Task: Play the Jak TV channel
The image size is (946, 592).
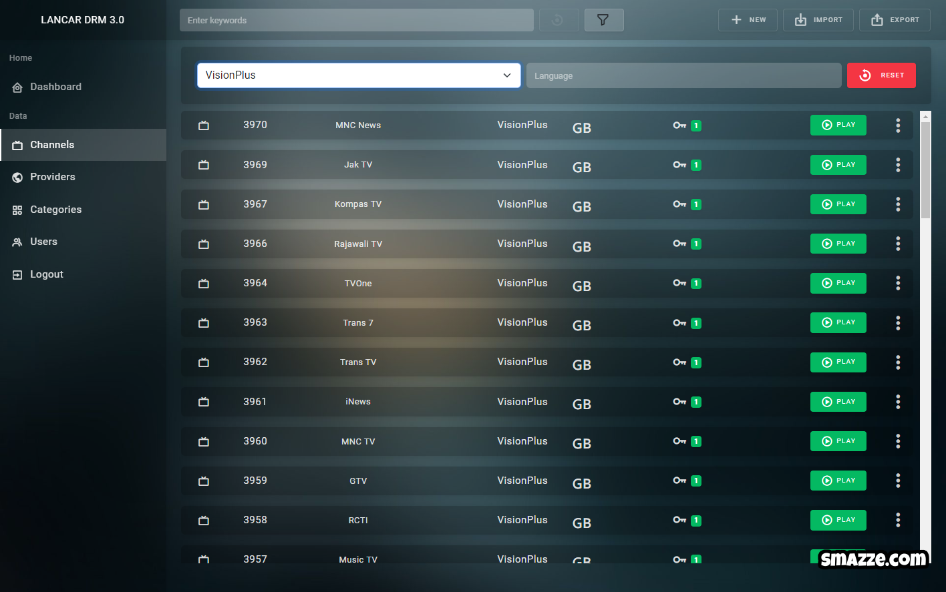Action: tap(838, 165)
